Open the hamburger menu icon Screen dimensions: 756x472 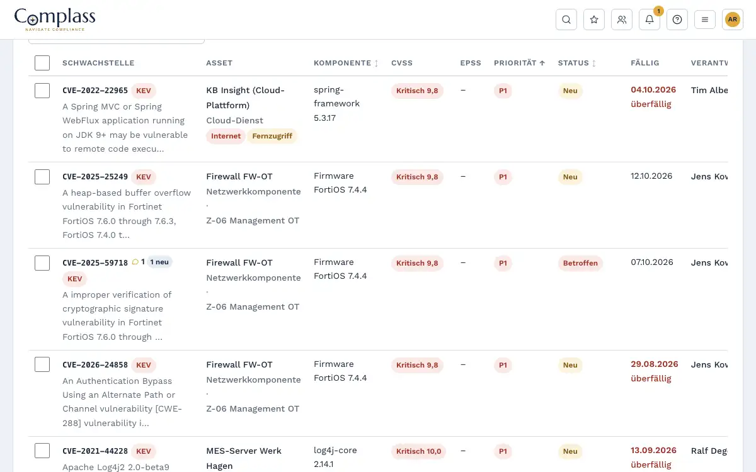point(705,20)
